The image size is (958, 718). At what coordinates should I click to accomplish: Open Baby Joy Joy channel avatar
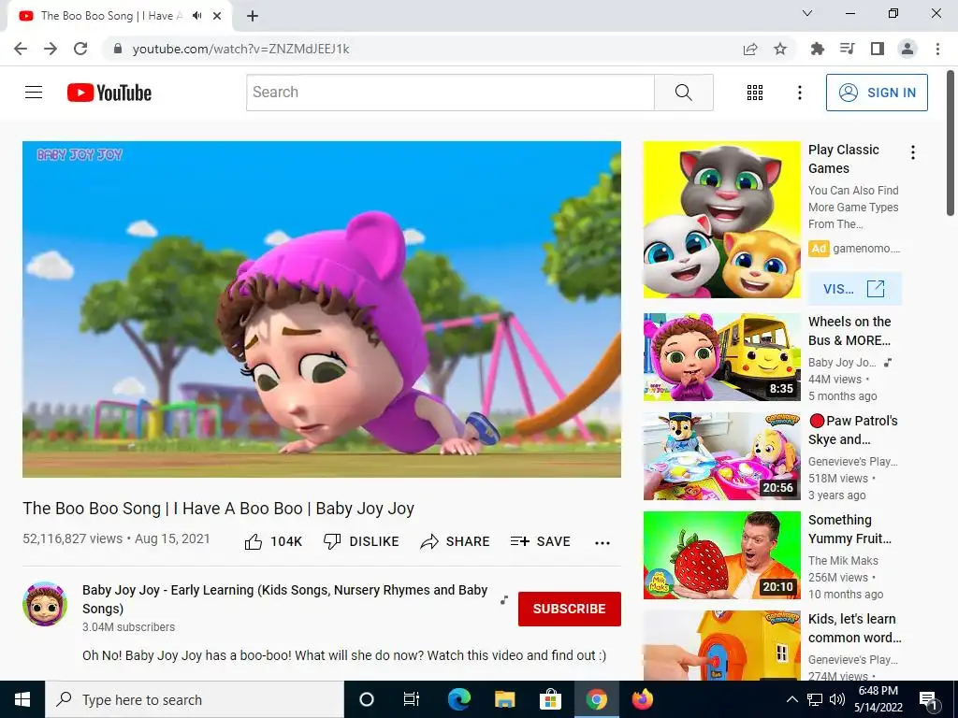pos(45,604)
